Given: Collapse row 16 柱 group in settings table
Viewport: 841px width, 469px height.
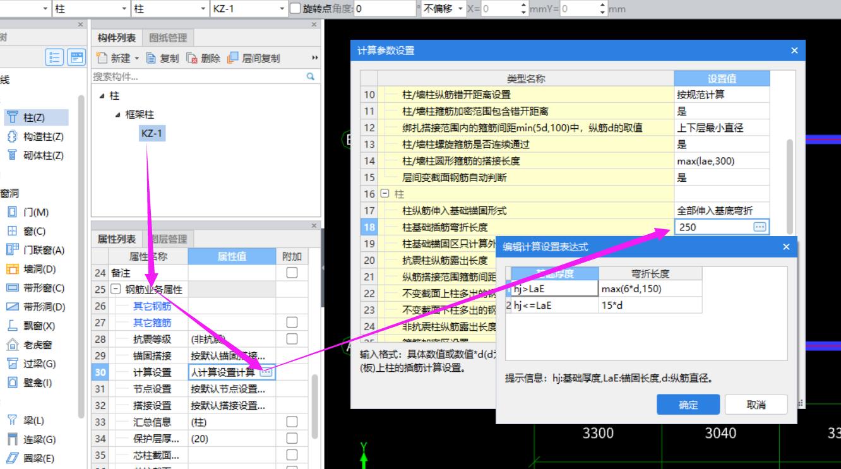Looking at the screenshot, I should click(385, 194).
